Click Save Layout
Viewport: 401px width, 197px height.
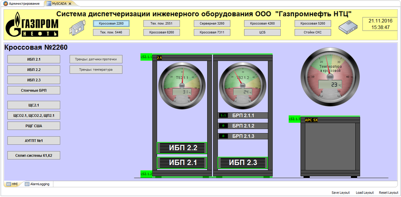click(342, 193)
